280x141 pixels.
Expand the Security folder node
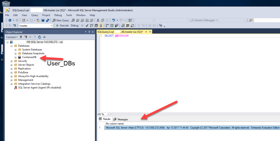11,61
